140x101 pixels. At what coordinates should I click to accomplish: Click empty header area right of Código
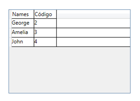tap(93, 14)
